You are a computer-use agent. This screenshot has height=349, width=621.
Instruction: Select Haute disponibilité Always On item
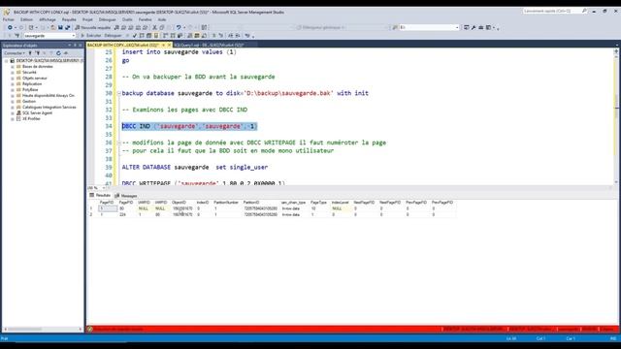[x=48, y=95]
